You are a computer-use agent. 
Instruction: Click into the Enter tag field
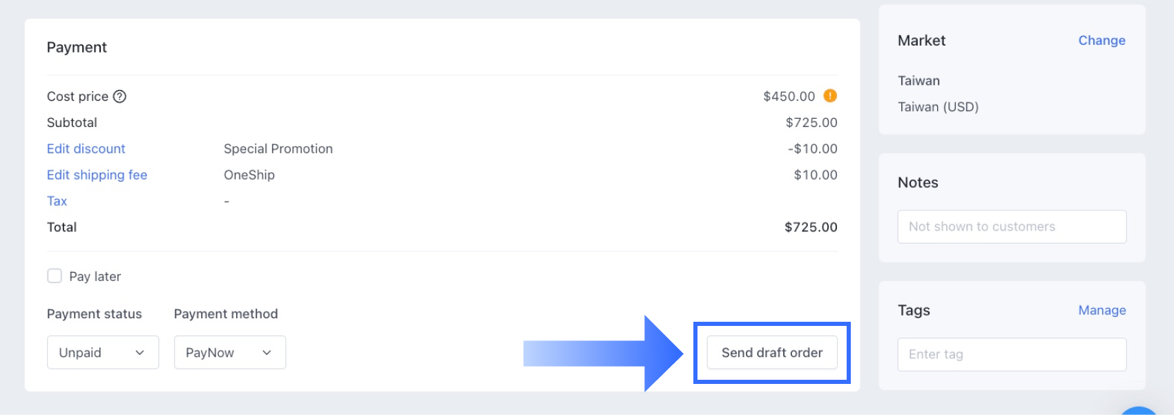point(1012,355)
